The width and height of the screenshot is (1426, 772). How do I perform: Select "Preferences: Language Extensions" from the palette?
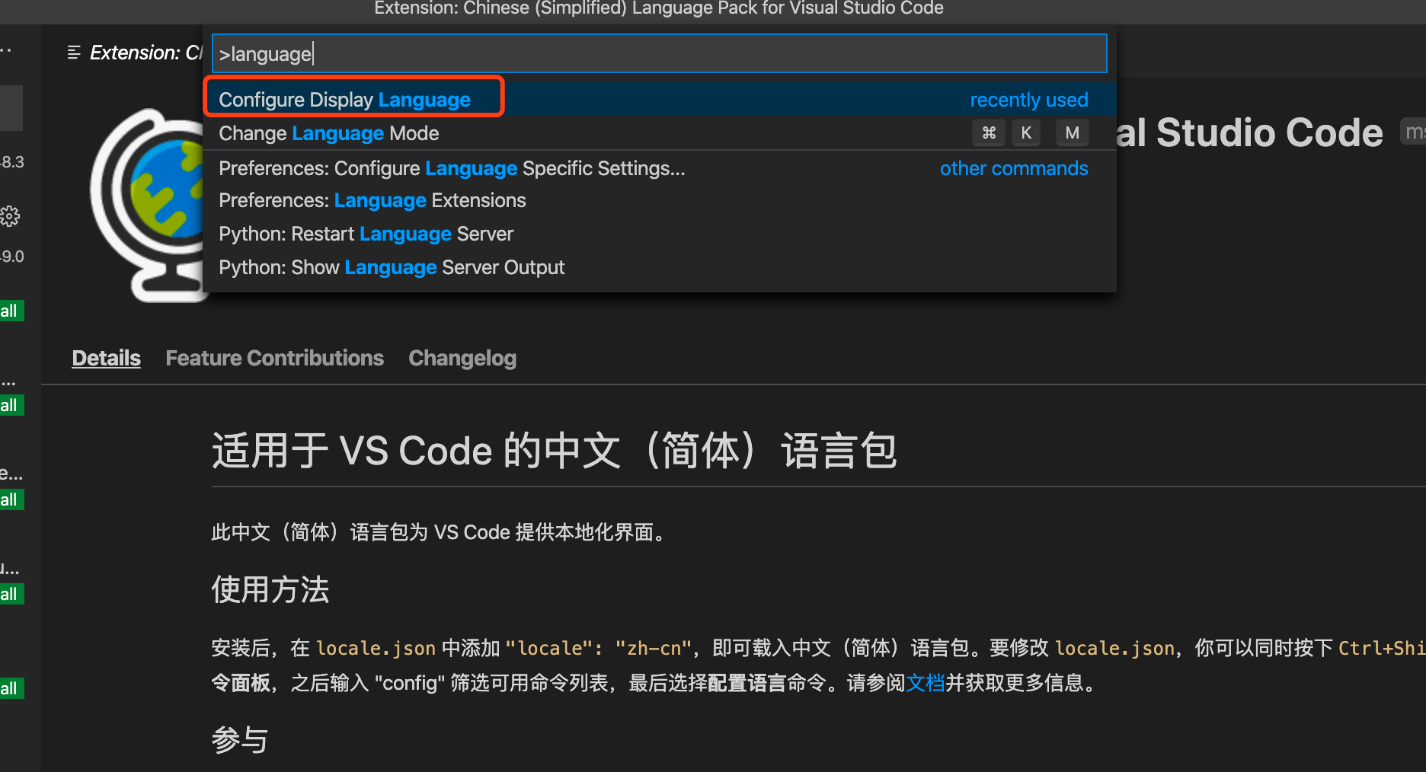[x=372, y=200]
